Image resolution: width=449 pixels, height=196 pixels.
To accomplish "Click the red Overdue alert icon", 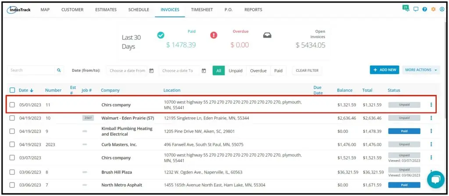I will pos(214,35).
